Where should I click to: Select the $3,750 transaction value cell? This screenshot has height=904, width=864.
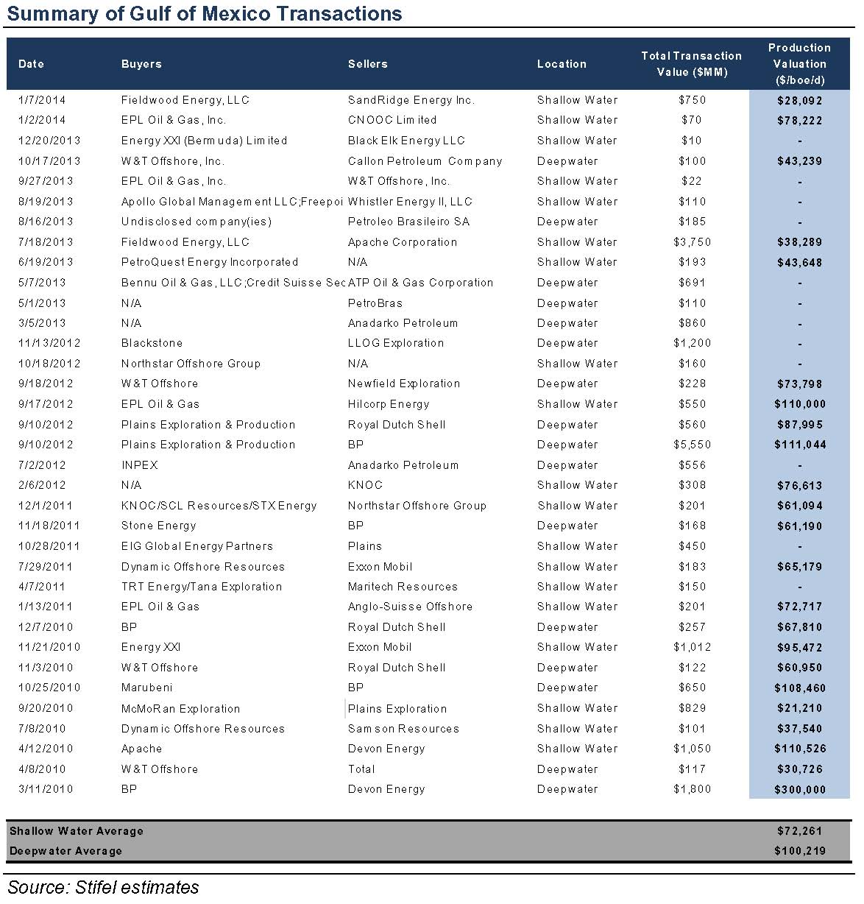click(x=693, y=242)
